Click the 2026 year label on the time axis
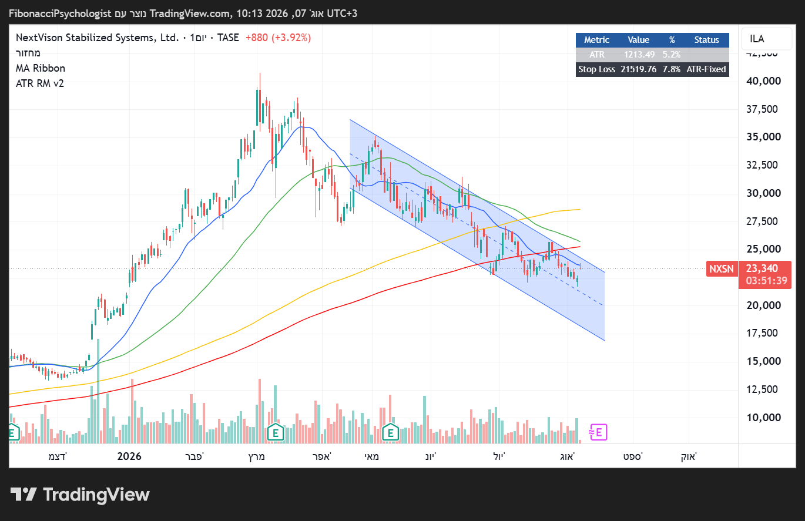The width and height of the screenshot is (805, 521). (x=129, y=456)
